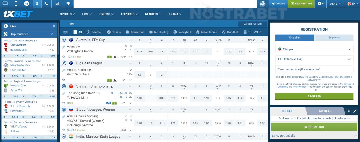Switch to MY BETS tab

[325, 111]
